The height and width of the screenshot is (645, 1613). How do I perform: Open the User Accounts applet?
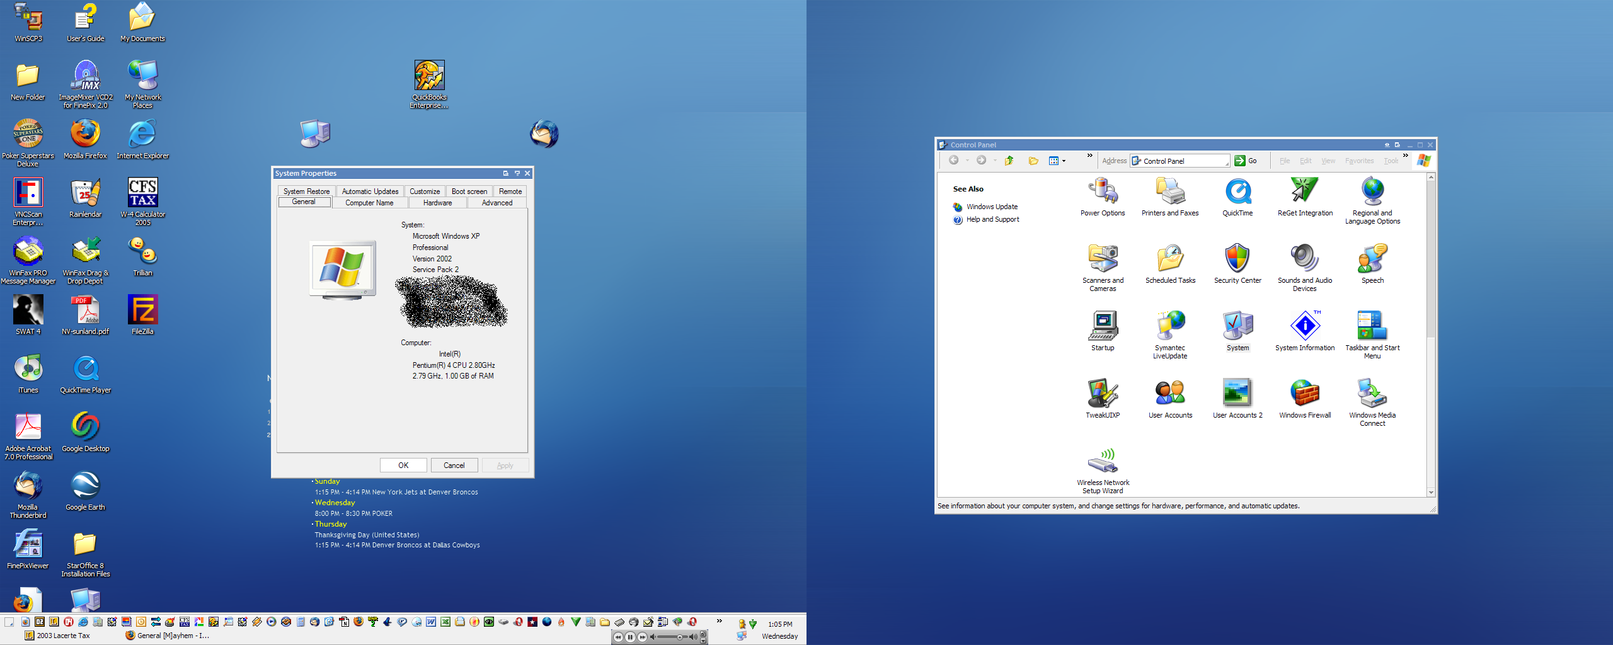[x=1170, y=399]
